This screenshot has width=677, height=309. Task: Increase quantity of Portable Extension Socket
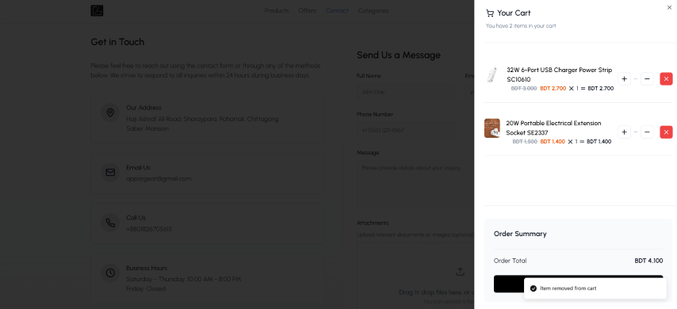(624, 132)
